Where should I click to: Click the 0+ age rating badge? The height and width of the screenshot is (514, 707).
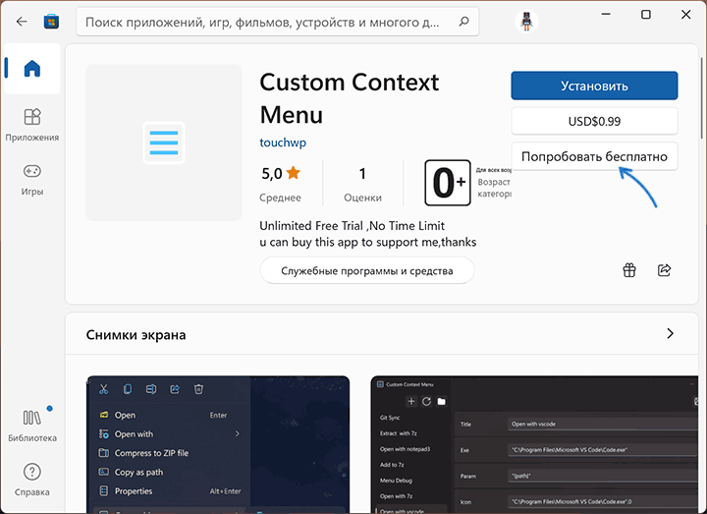[x=448, y=183]
